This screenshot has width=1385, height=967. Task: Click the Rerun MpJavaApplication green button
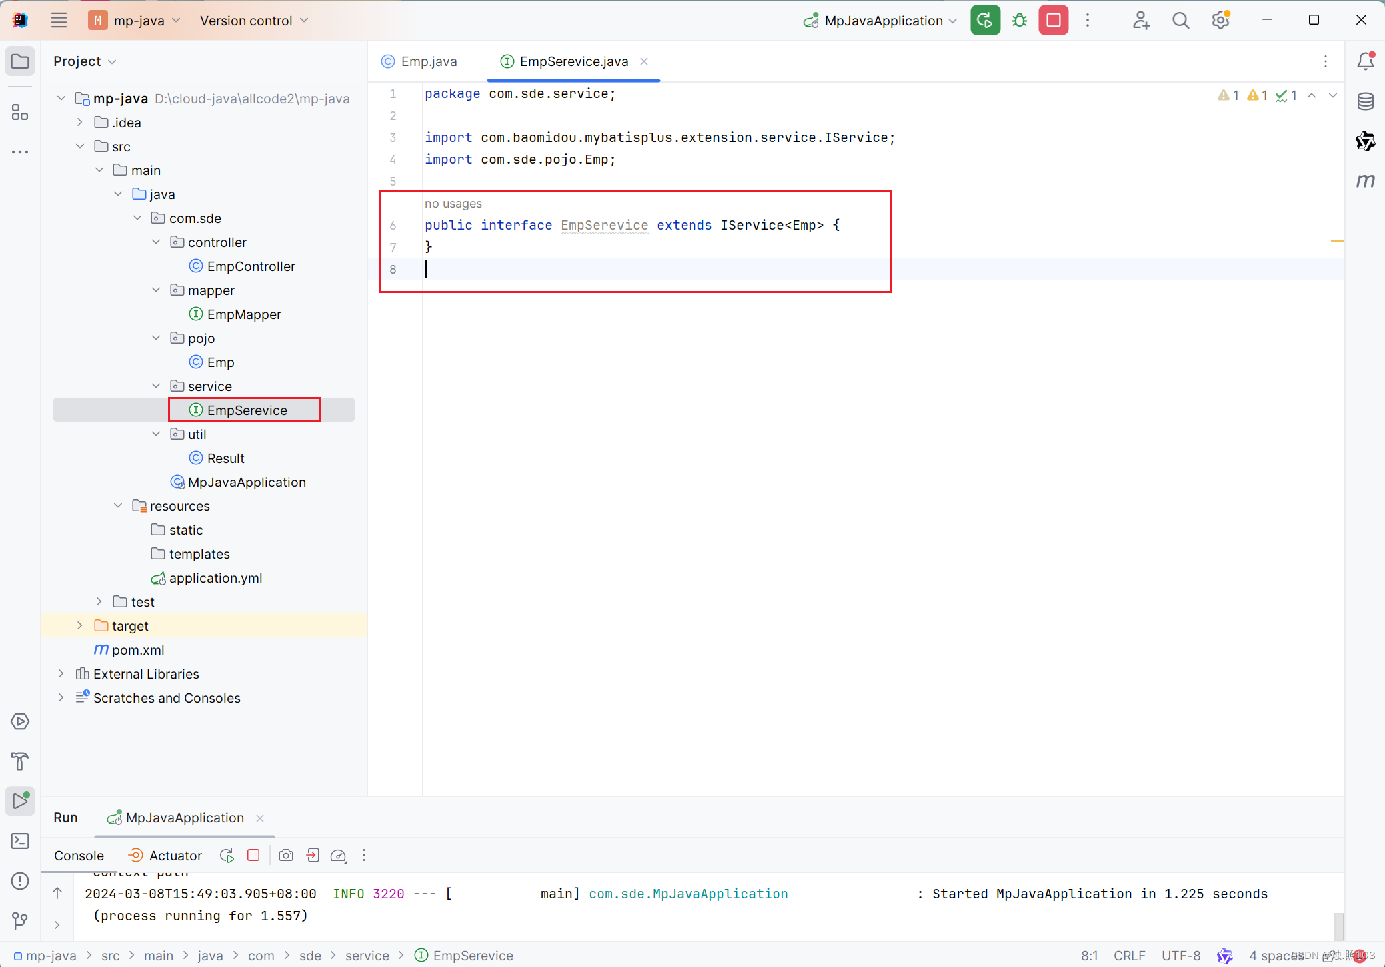tap(985, 21)
